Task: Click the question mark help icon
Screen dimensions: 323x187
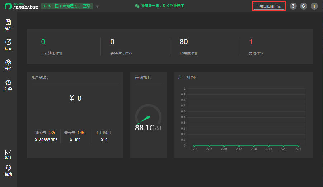Action: pyautogui.click(x=293, y=6)
